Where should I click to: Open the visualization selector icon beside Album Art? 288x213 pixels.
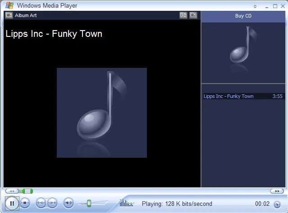(9, 15)
